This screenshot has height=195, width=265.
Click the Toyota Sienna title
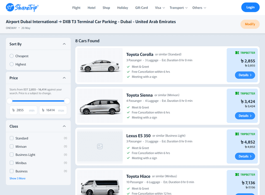click(139, 95)
